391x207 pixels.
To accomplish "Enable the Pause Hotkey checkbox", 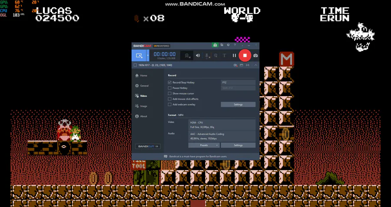I will point(169,88).
